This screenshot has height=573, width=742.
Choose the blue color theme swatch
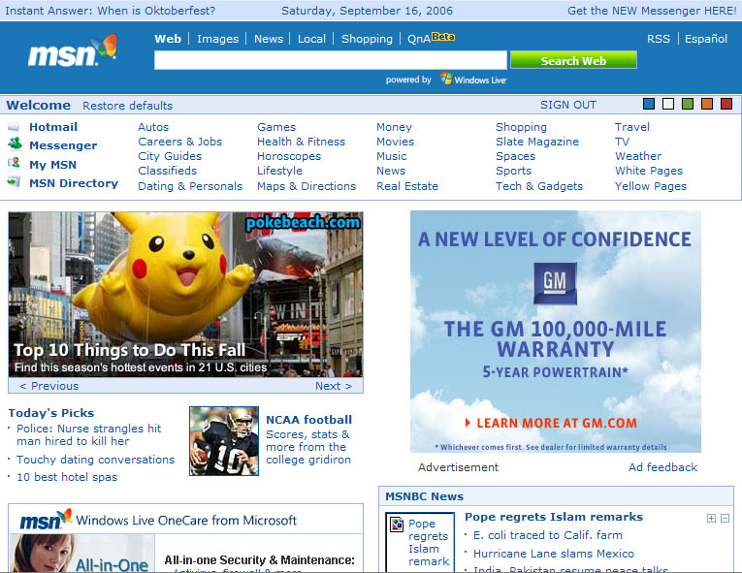(x=649, y=104)
